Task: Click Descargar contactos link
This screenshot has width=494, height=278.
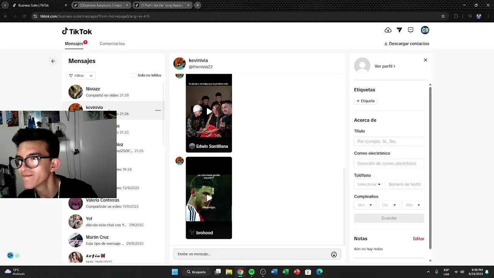Action: click(407, 44)
